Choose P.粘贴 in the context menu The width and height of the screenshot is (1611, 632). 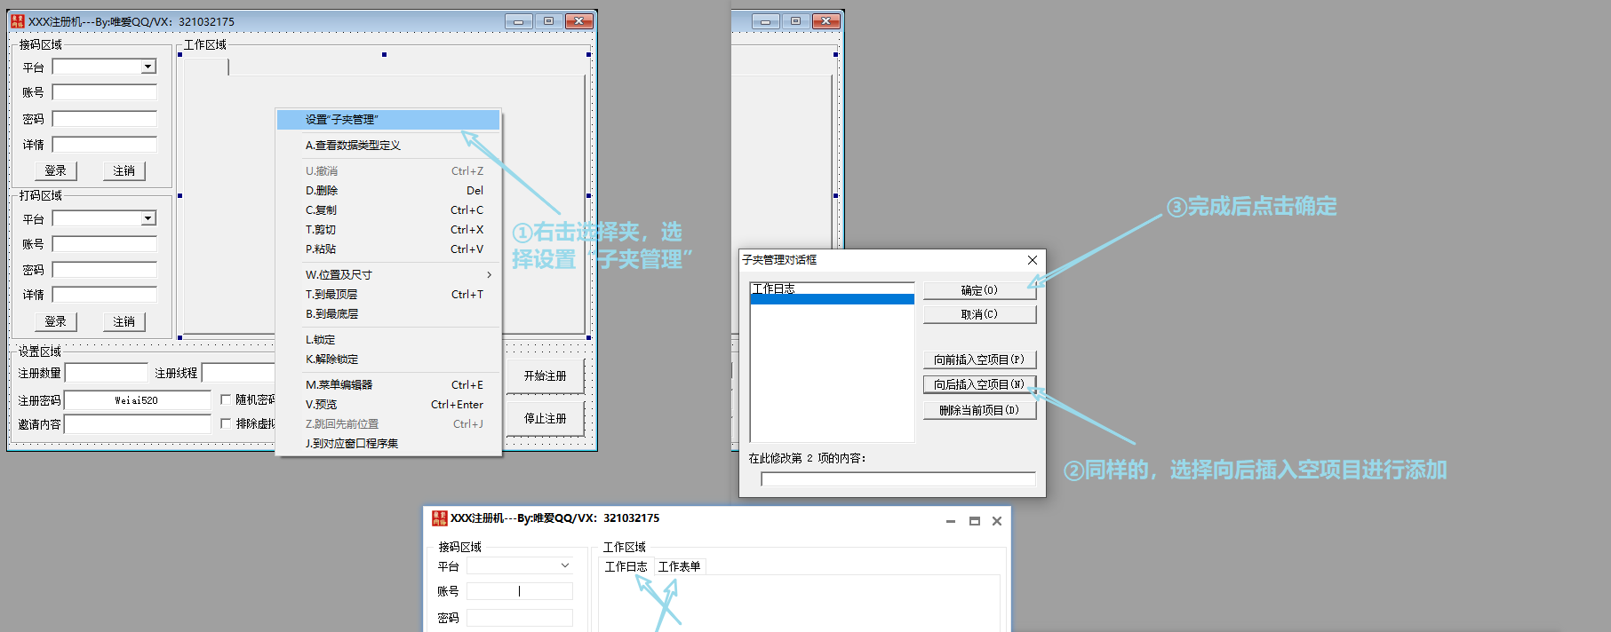388,249
